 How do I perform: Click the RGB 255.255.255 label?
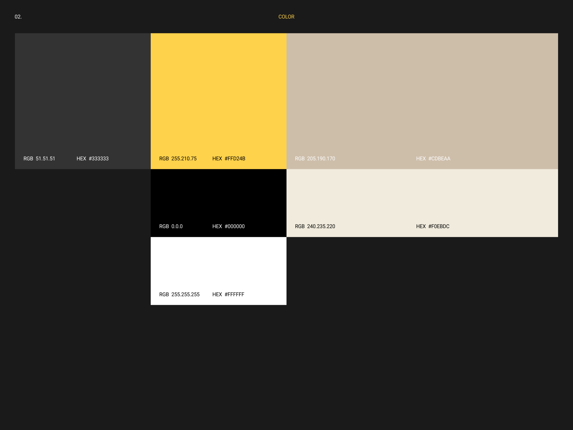pyautogui.click(x=179, y=294)
